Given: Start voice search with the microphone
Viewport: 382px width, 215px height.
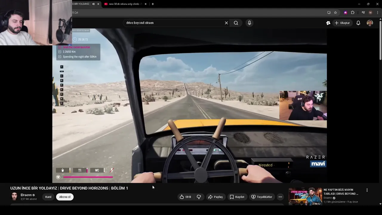Looking at the screenshot, I should pos(249,23).
